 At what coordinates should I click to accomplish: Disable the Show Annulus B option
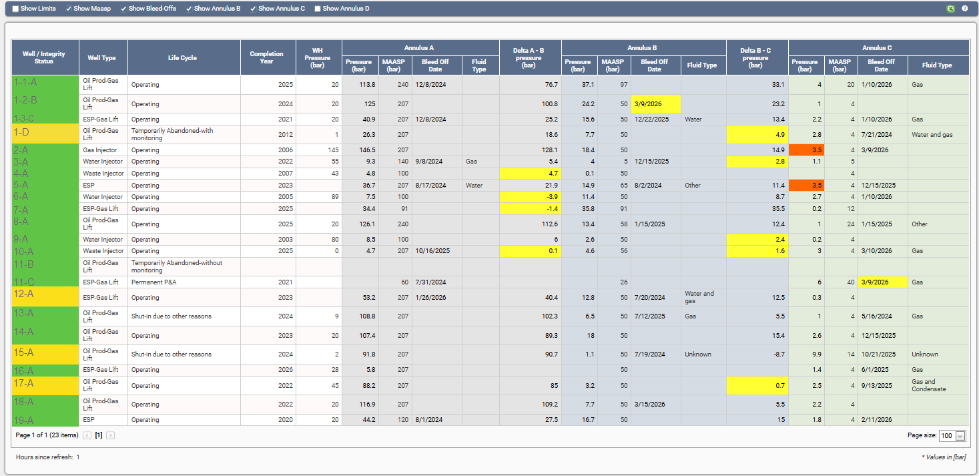point(189,9)
